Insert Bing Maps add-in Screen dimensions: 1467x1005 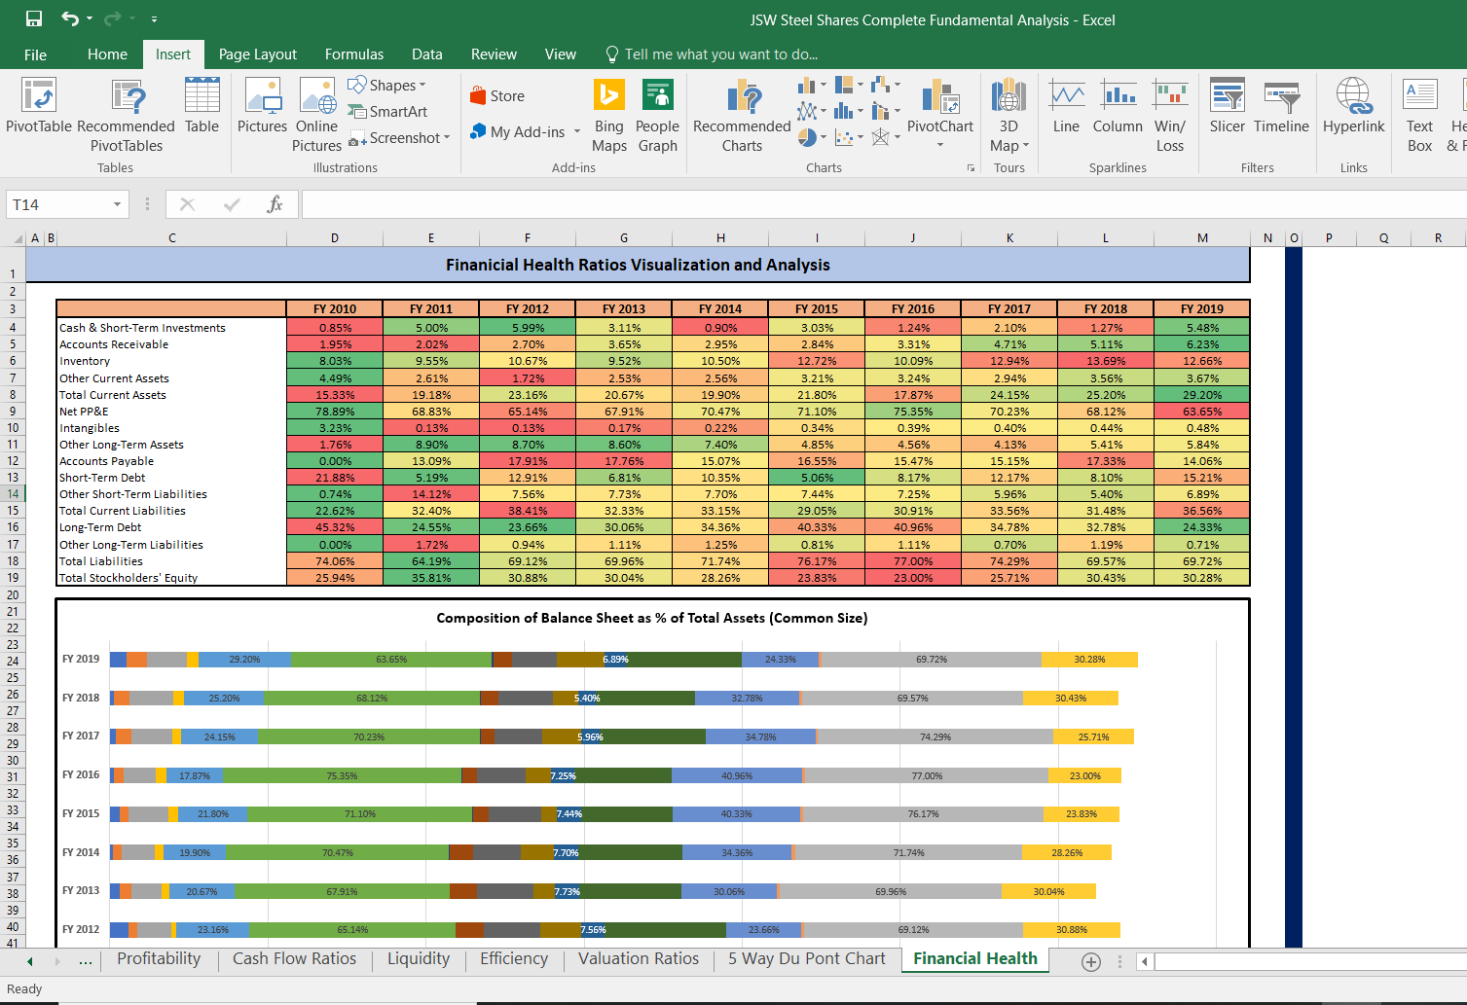tap(609, 116)
